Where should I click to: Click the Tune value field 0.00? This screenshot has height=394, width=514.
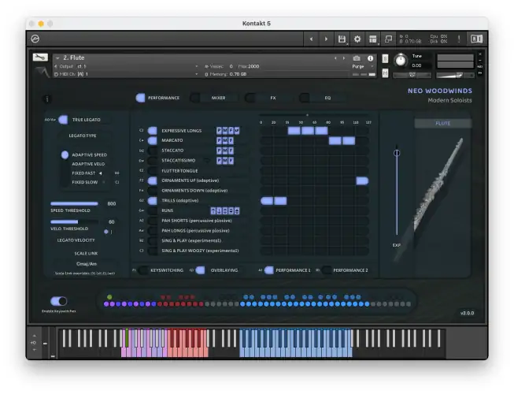[416, 65]
